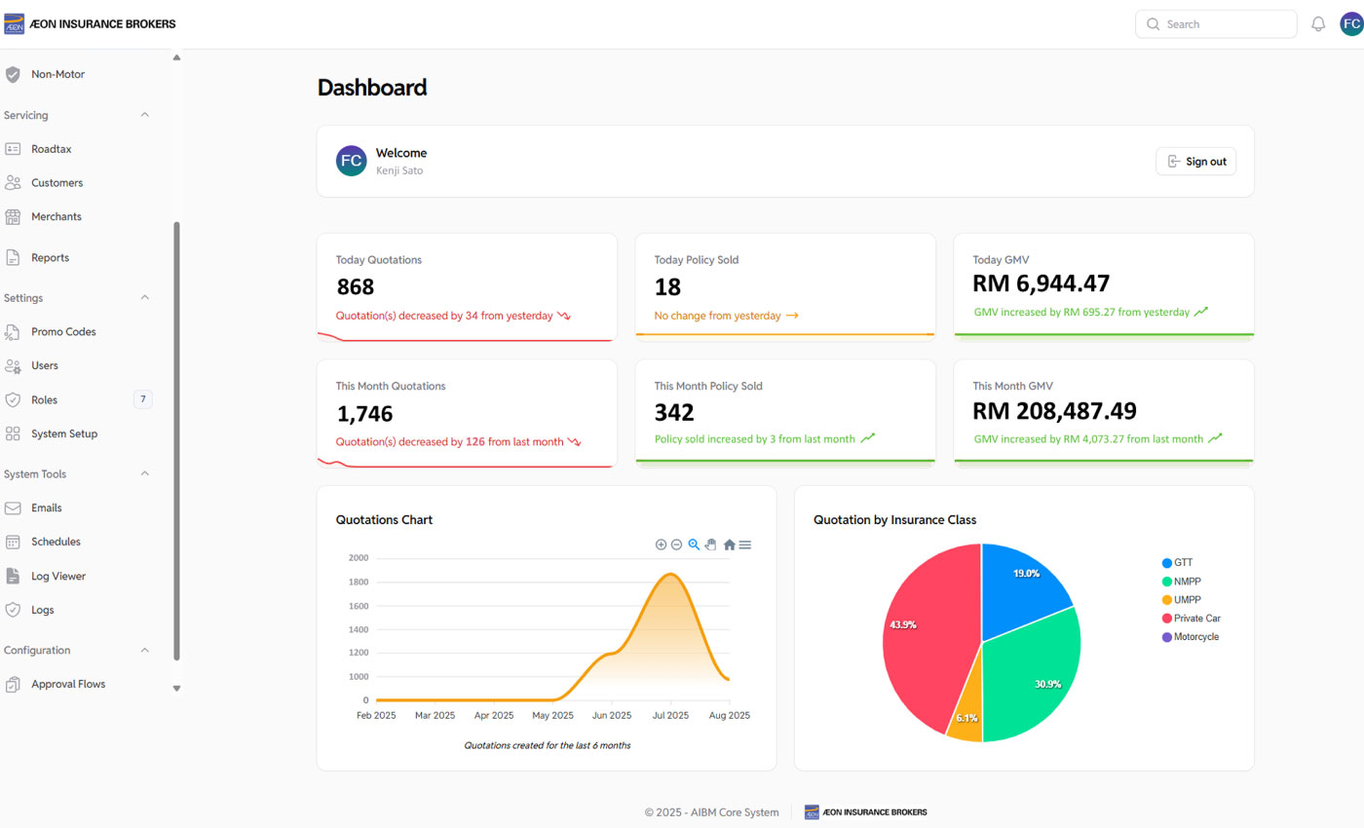This screenshot has height=828, width=1364.
Task: Open Approval Flows link in sidebar
Action: coord(67,685)
